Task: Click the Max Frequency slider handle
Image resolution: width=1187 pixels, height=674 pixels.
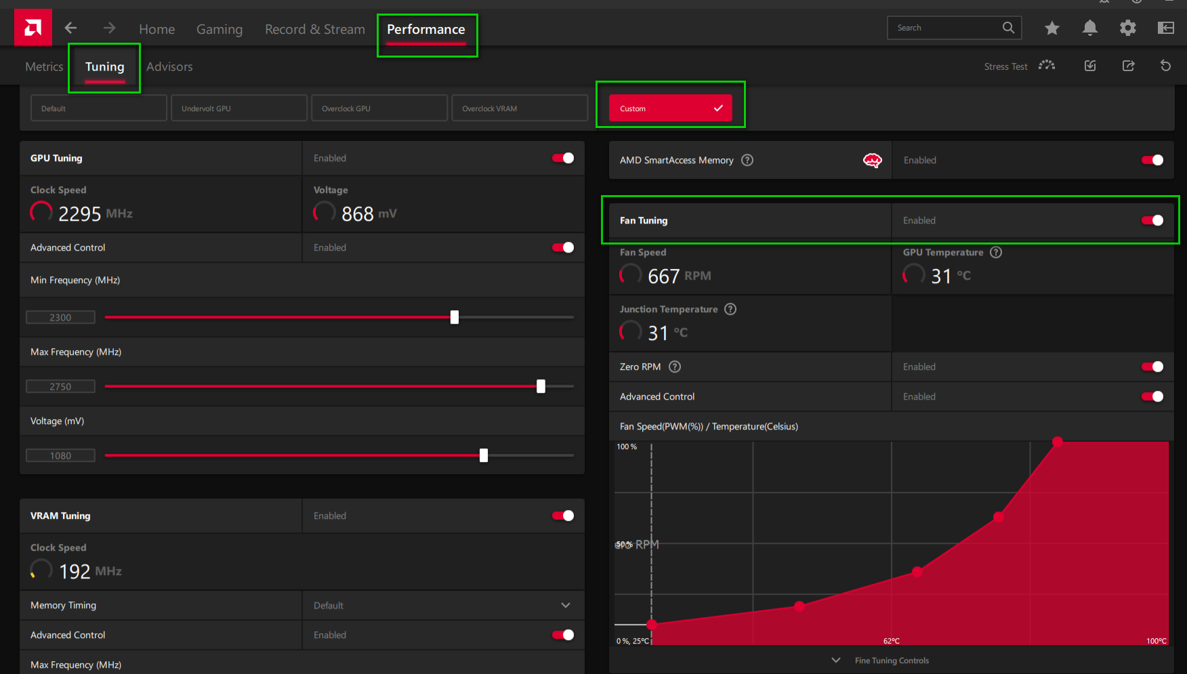Action: click(x=541, y=386)
